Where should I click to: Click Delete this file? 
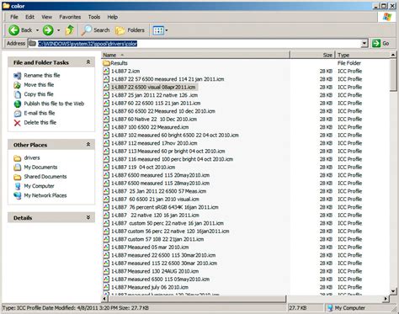point(40,122)
